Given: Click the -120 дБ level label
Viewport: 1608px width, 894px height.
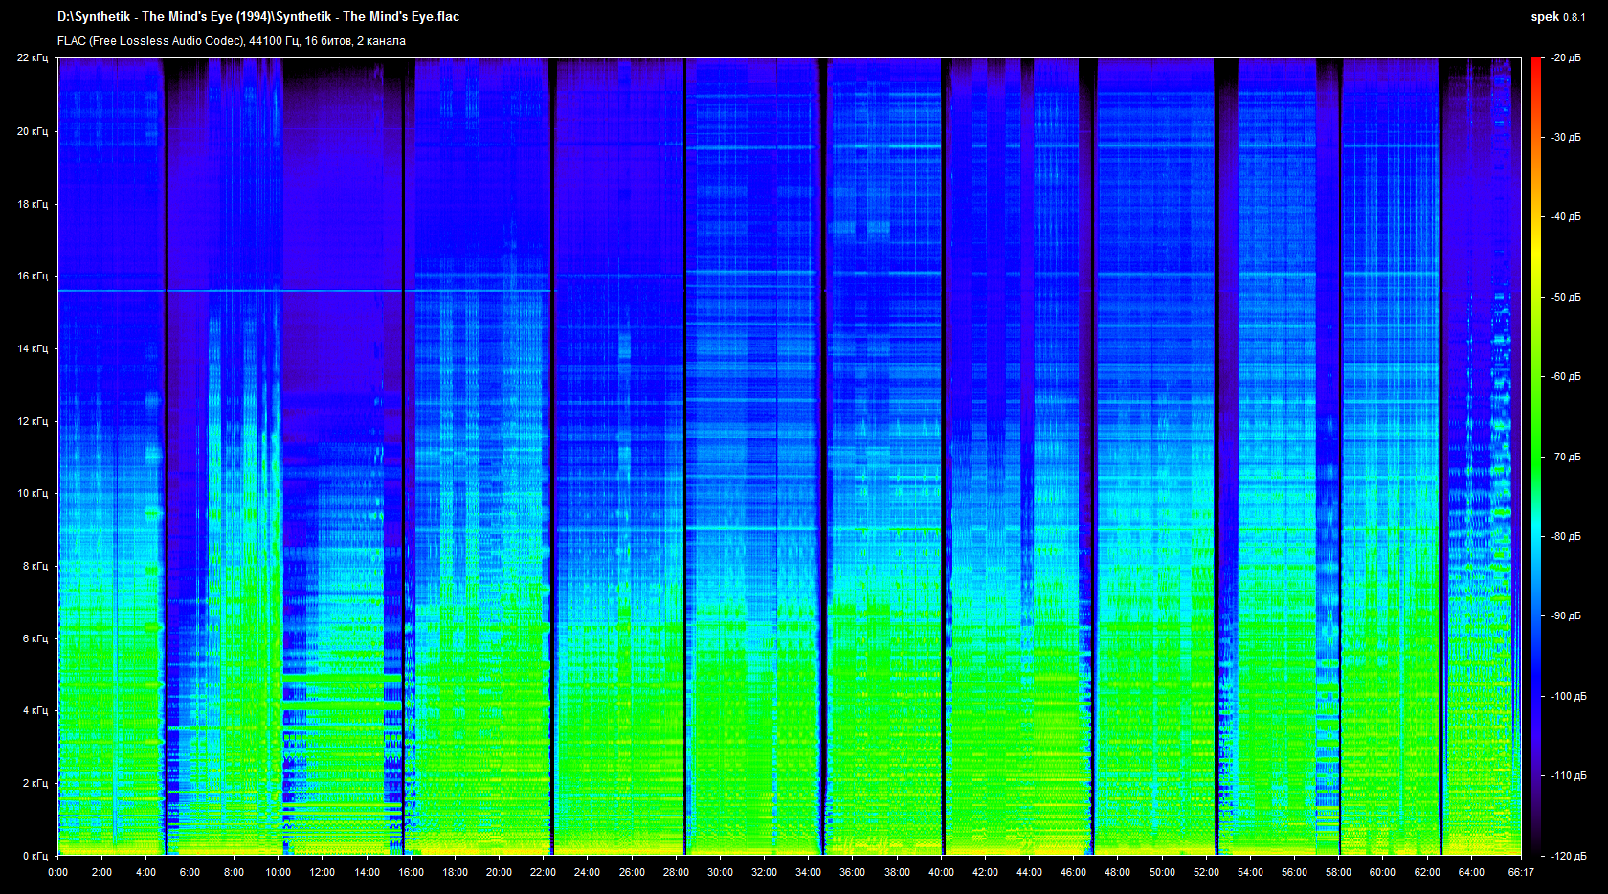Looking at the screenshot, I should click(1568, 856).
